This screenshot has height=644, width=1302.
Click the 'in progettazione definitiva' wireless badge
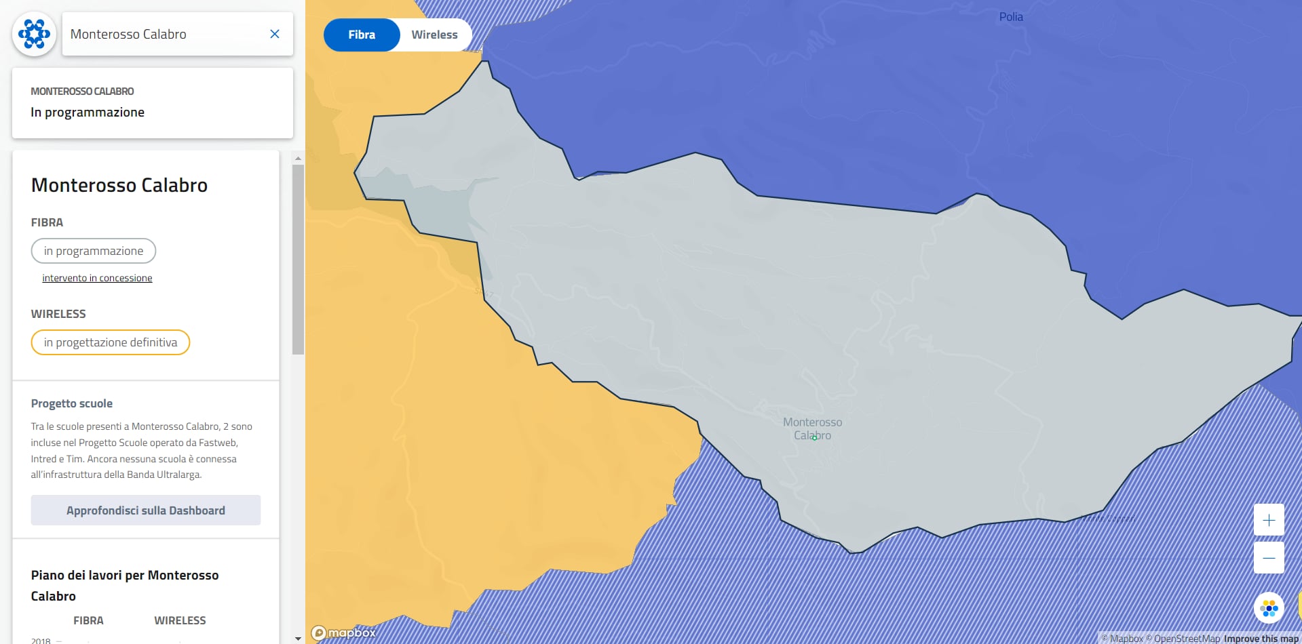coord(111,342)
